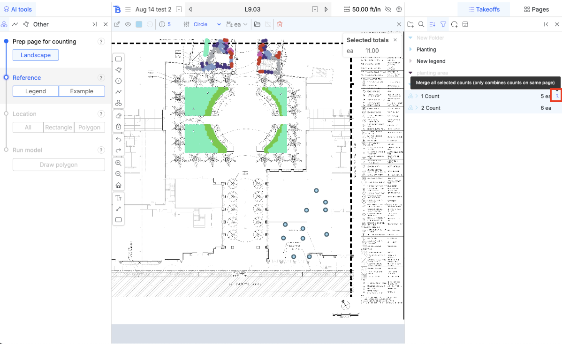Zoom out of the drawing
This screenshot has height=345, width=562.
118,174
